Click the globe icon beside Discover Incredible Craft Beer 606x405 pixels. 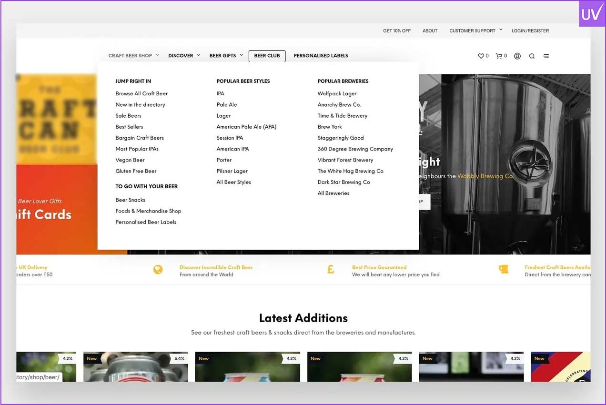[158, 270]
